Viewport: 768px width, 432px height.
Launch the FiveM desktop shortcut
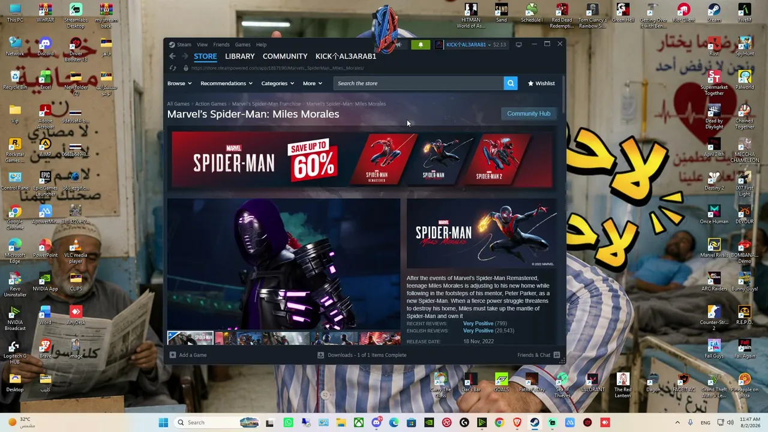click(745, 13)
